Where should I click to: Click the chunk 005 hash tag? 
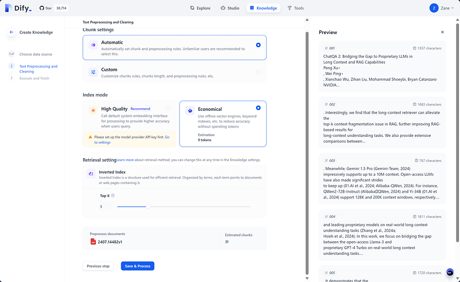pyautogui.click(x=330, y=273)
